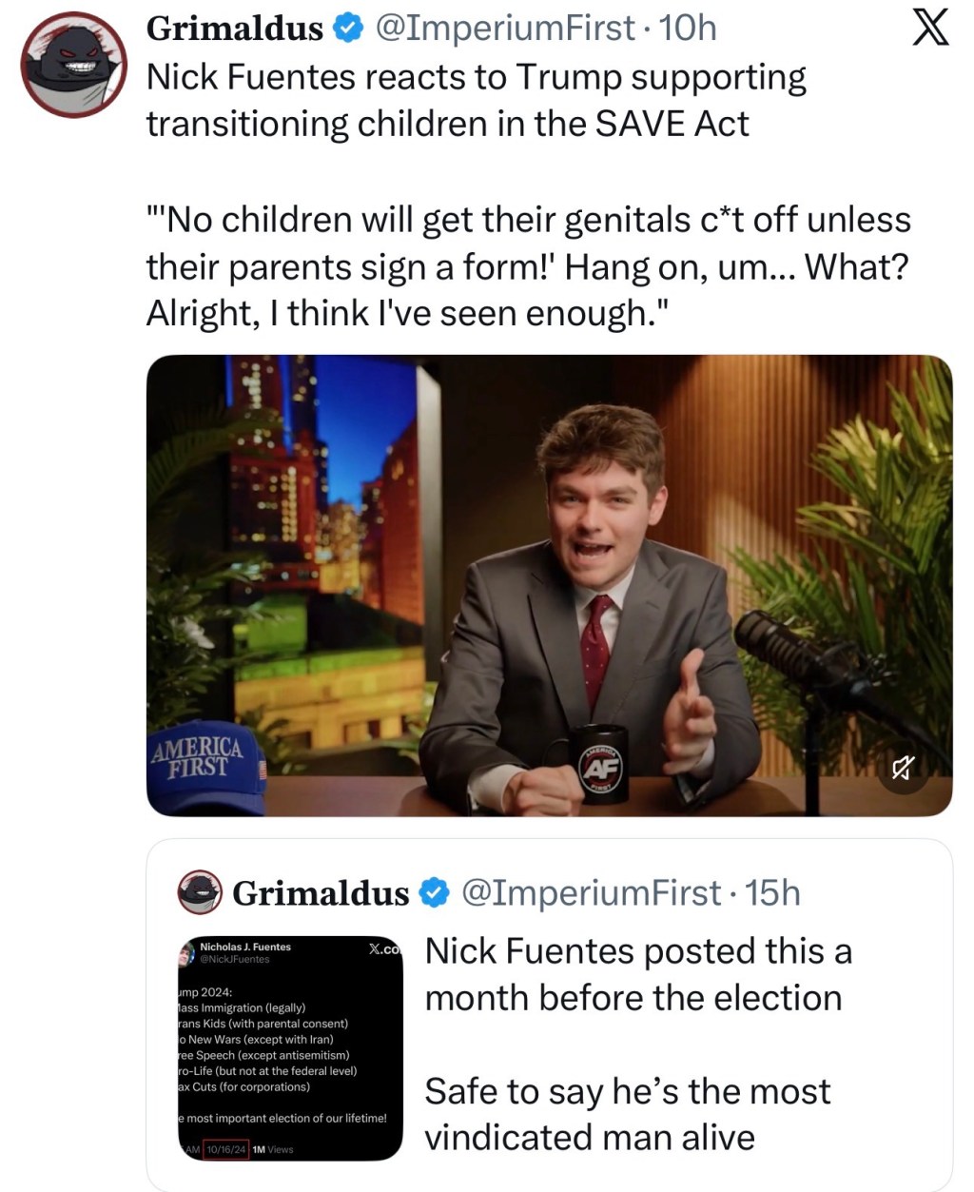This screenshot has height=1192, width=974.
Task: Click the 15h timestamp on quoted post
Action: click(x=772, y=892)
